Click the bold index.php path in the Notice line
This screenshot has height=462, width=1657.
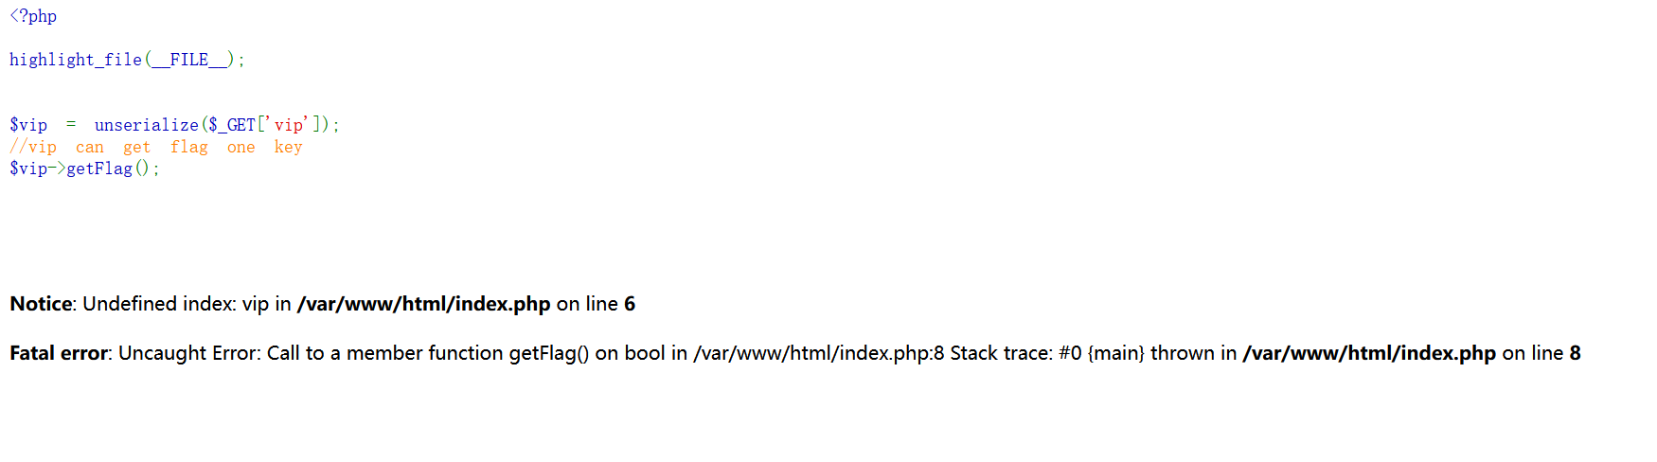tap(423, 304)
